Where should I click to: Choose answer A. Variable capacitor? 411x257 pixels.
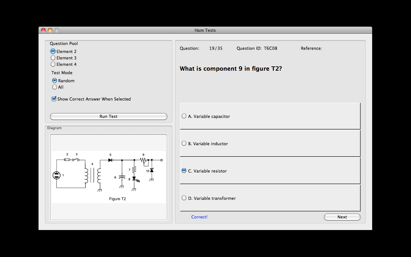[184, 116]
